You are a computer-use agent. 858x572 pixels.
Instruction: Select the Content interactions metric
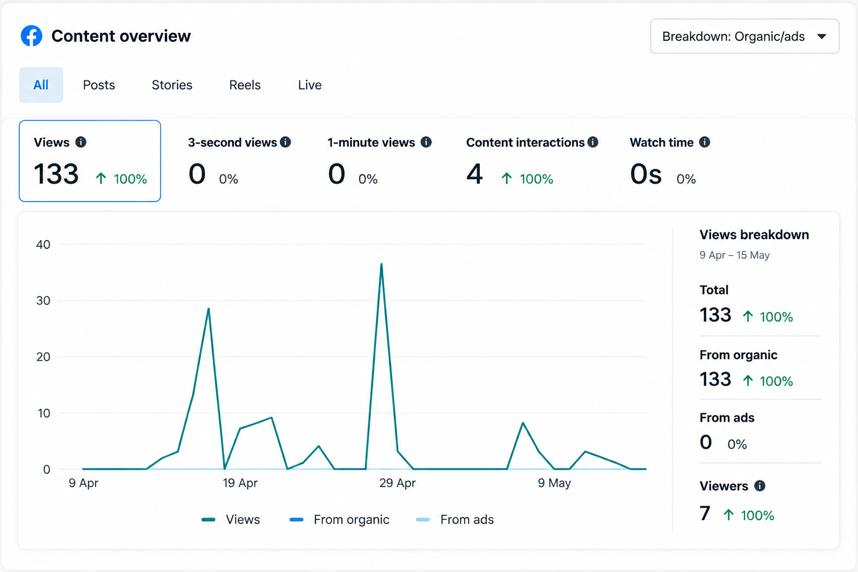(532, 161)
